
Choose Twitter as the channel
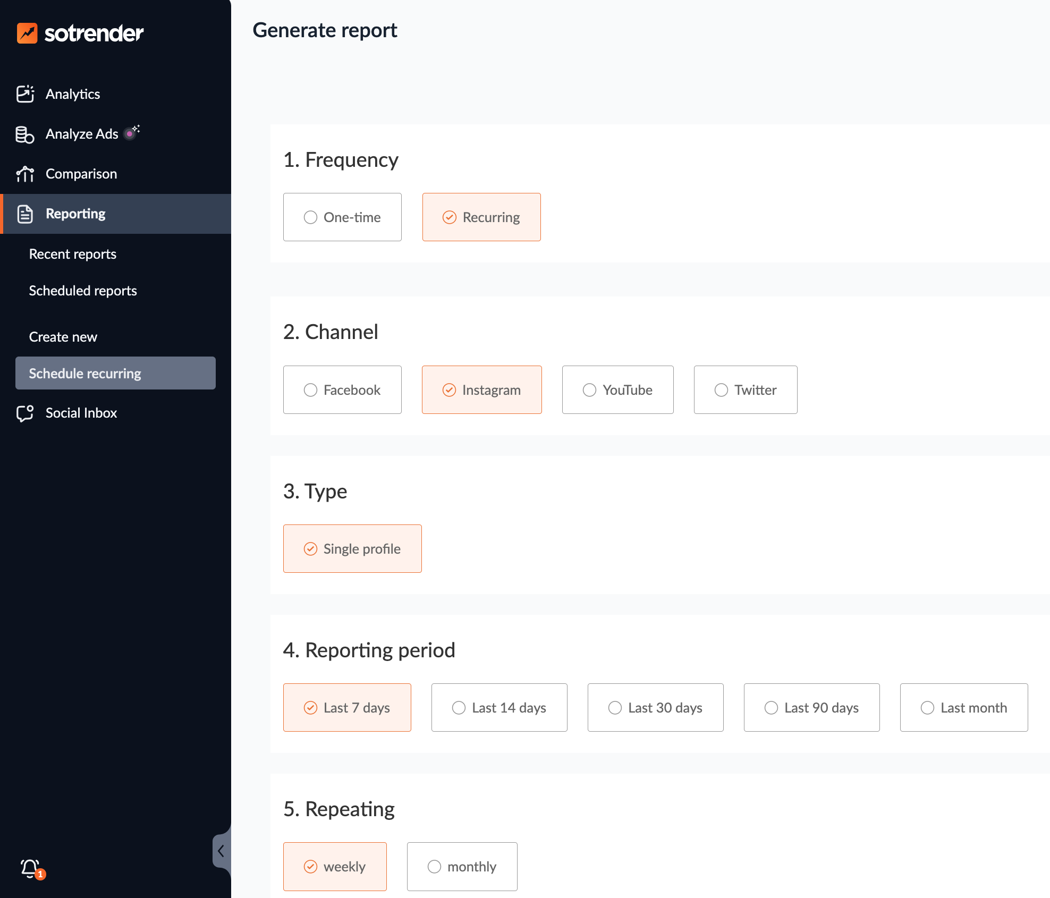(x=746, y=390)
